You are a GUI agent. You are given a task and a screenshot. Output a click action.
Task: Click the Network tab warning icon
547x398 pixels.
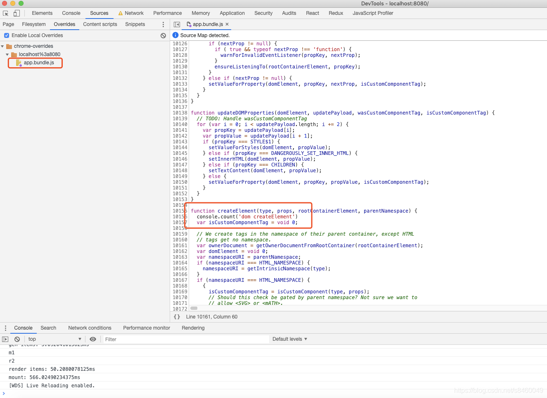click(121, 13)
